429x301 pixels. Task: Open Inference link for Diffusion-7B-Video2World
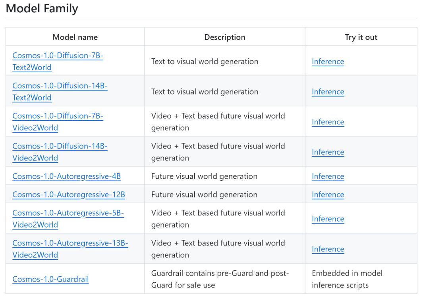(x=328, y=122)
